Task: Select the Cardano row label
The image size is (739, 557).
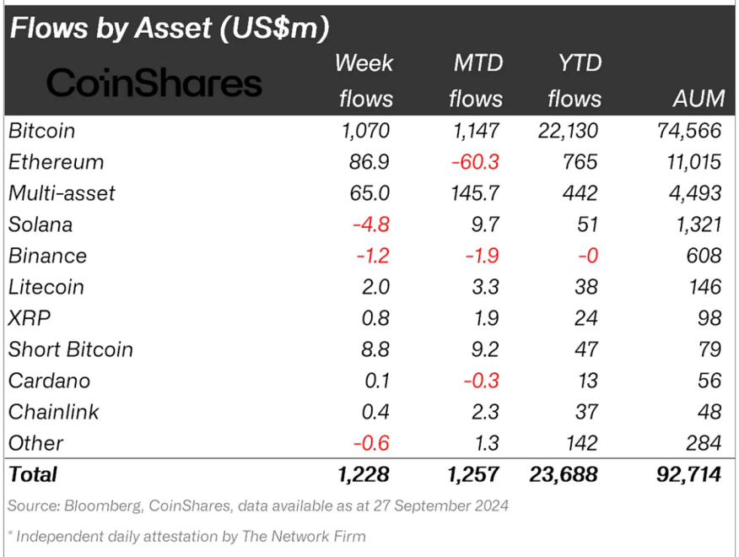Action: click(x=49, y=381)
